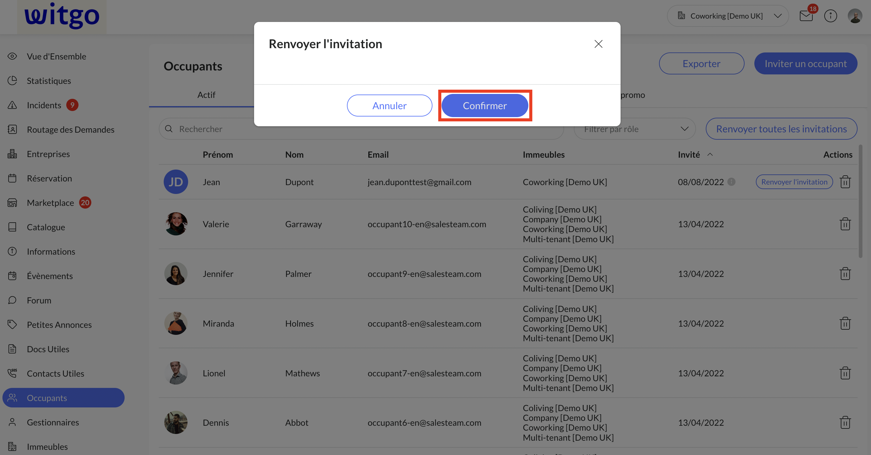Viewport: 871px width, 455px height.
Task: Click the Exporter button
Action: click(701, 63)
